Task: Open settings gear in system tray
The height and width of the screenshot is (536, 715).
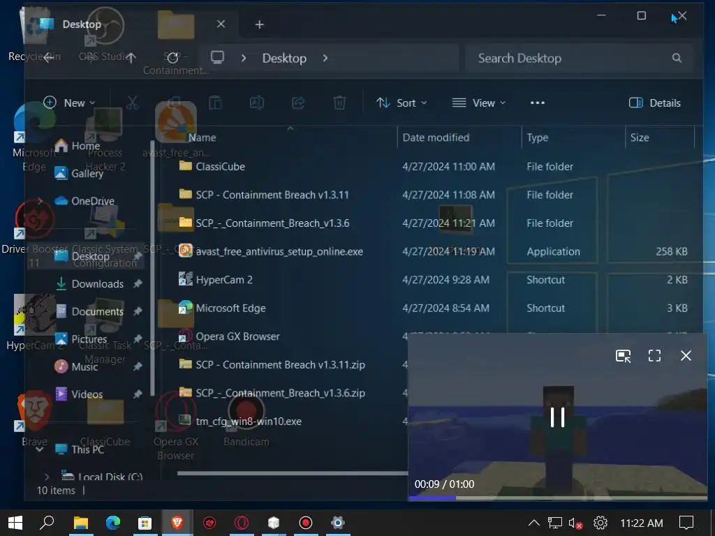Action: point(600,523)
